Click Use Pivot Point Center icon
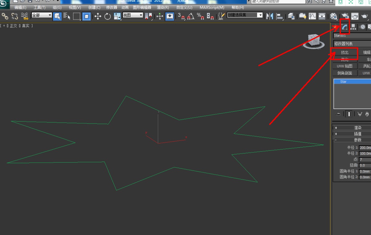 pyautogui.click(x=149, y=16)
